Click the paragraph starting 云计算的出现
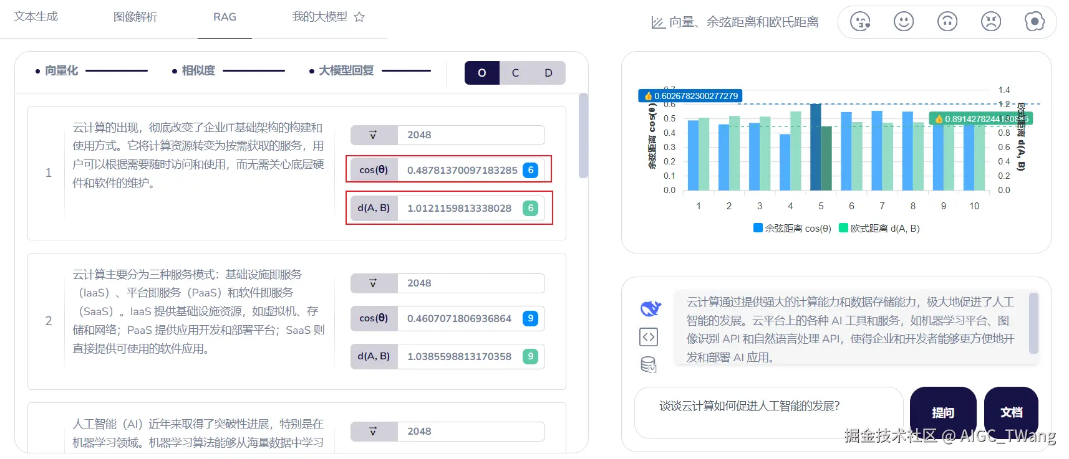 point(198,155)
